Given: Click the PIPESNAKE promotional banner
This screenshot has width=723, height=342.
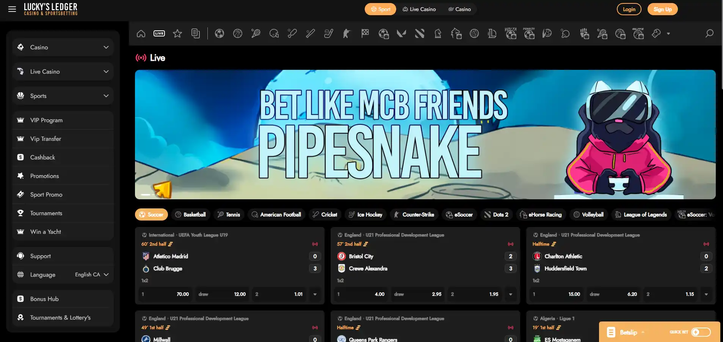Looking at the screenshot, I should 425,134.
